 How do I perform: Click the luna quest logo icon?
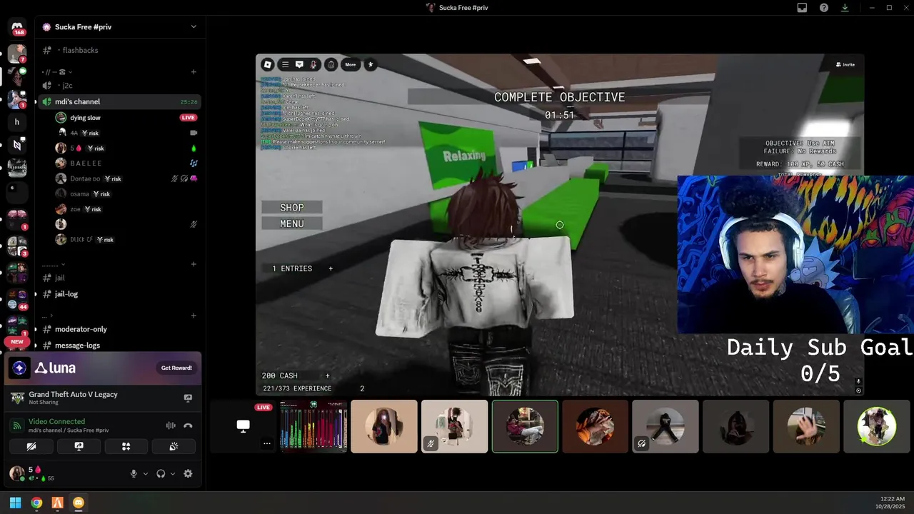point(20,368)
